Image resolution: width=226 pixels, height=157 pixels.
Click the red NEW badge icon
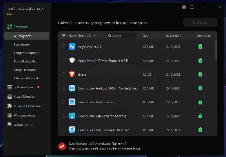62,146
